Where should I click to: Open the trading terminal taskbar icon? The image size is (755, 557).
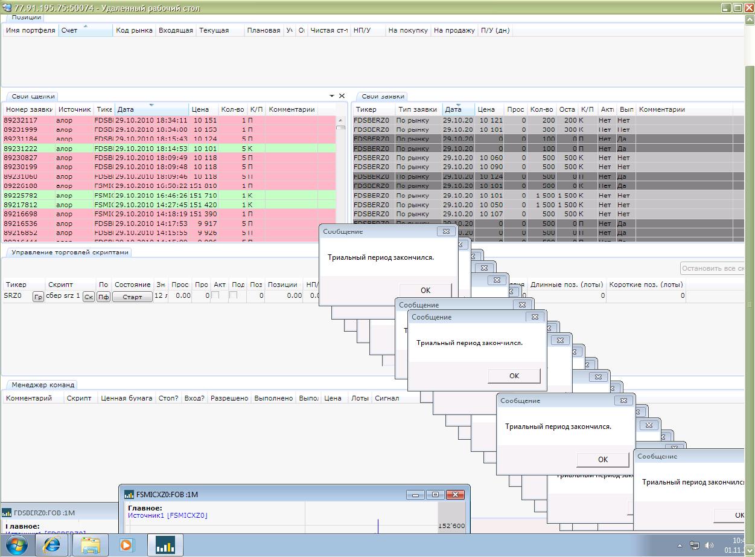(x=165, y=546)
